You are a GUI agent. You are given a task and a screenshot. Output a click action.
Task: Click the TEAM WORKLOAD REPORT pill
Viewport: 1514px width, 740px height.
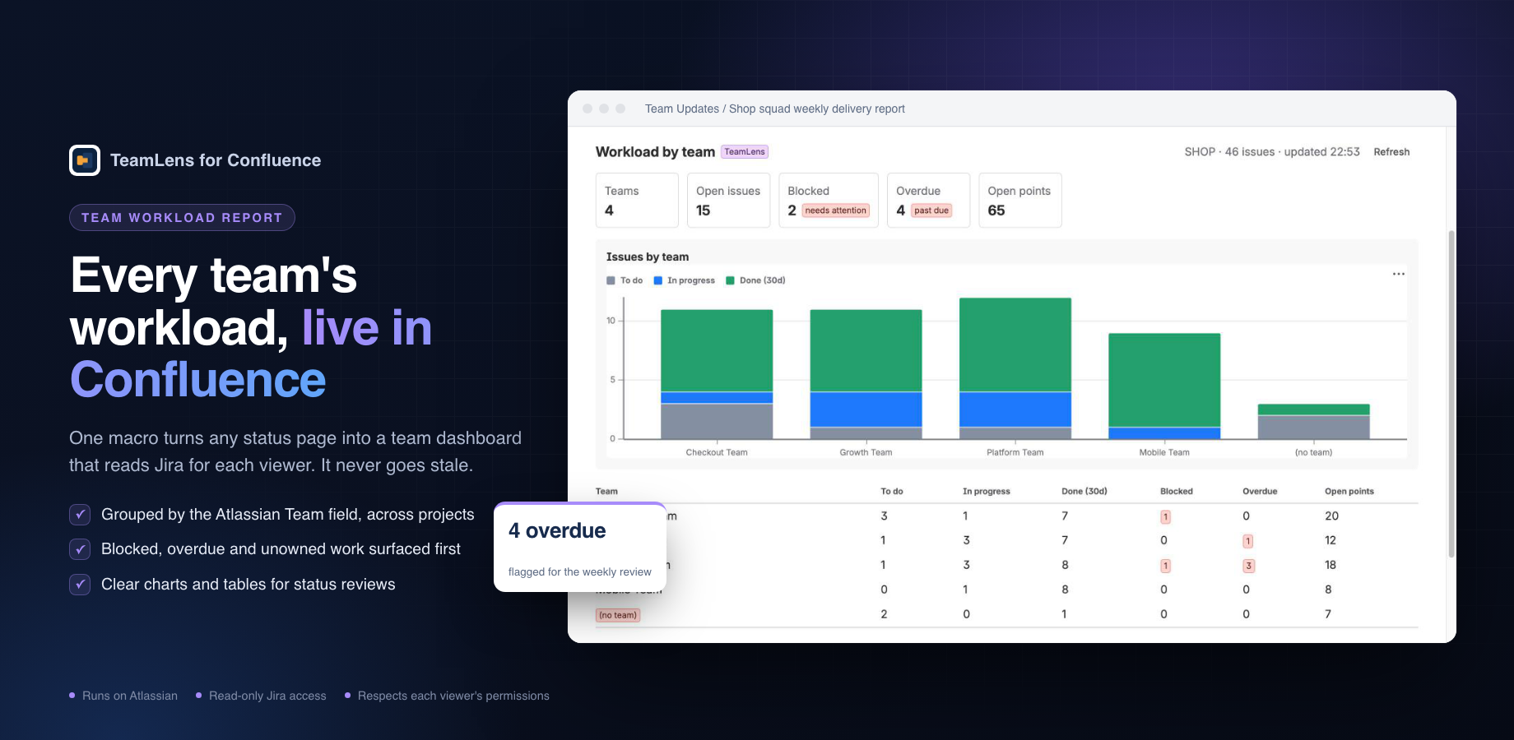tap(182, 217)
